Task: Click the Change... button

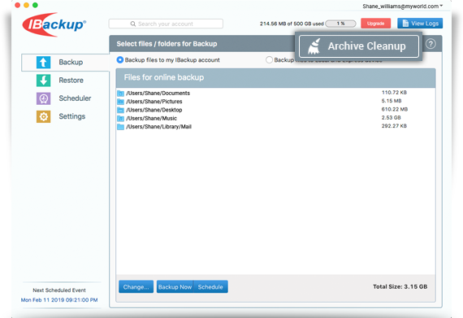Action: (136, 286)
